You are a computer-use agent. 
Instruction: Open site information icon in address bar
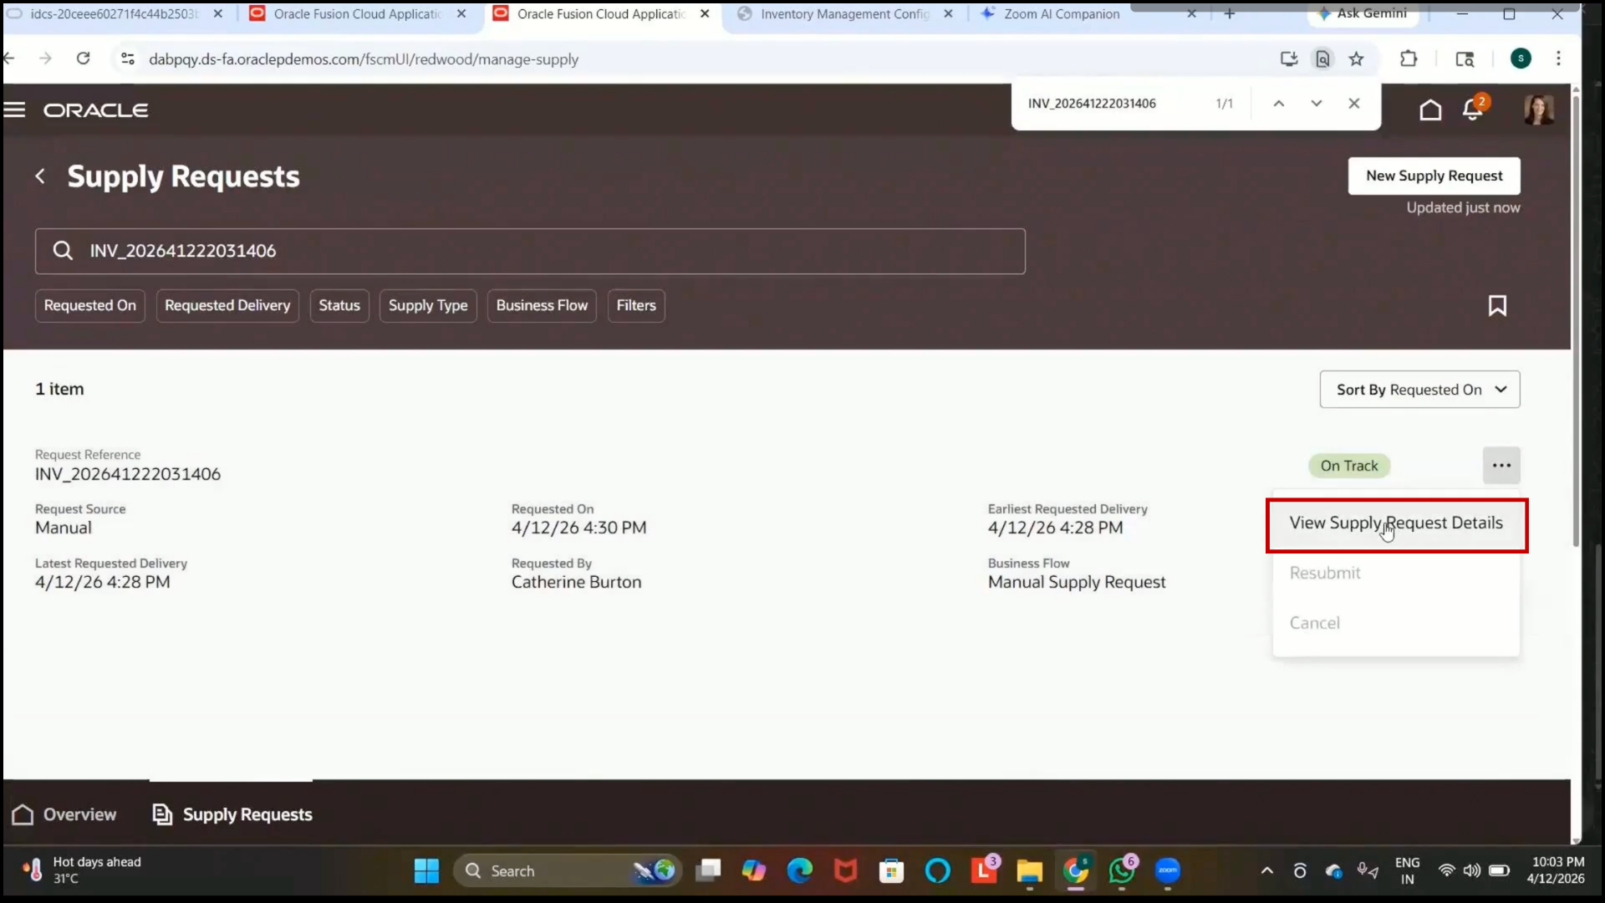(x=128, y=59)
